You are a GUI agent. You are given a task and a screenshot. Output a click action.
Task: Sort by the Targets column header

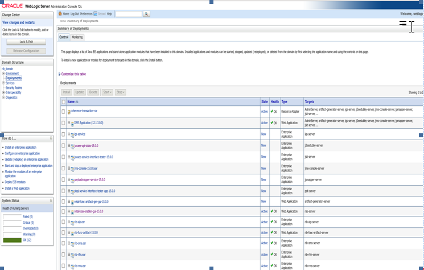click(x=310, y=102)
